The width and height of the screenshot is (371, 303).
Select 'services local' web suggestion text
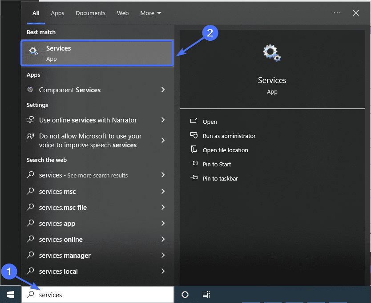point(58,272)
